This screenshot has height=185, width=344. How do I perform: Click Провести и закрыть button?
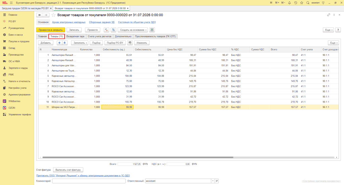[51, 30]
